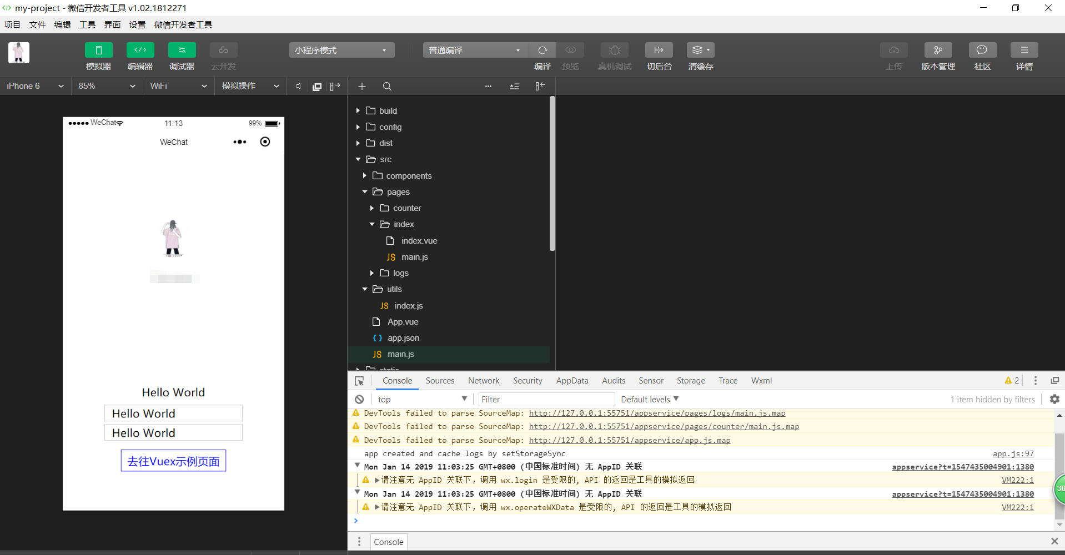Image resolution: width=1065 pixels, height=555 pixels.
Task: Click the warnings count indicator
Action: pyautogui.click(x=1012, y=381)
